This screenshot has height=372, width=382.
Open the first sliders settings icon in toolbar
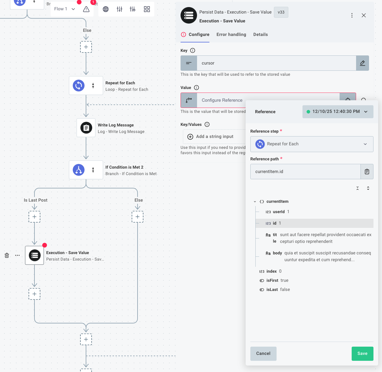tap(119, 9)
